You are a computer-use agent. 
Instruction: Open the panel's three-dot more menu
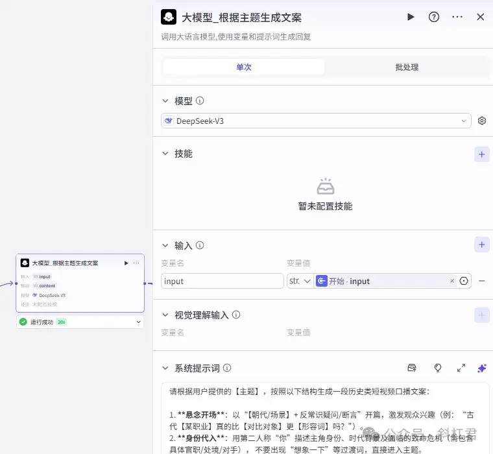pos(457,17)
